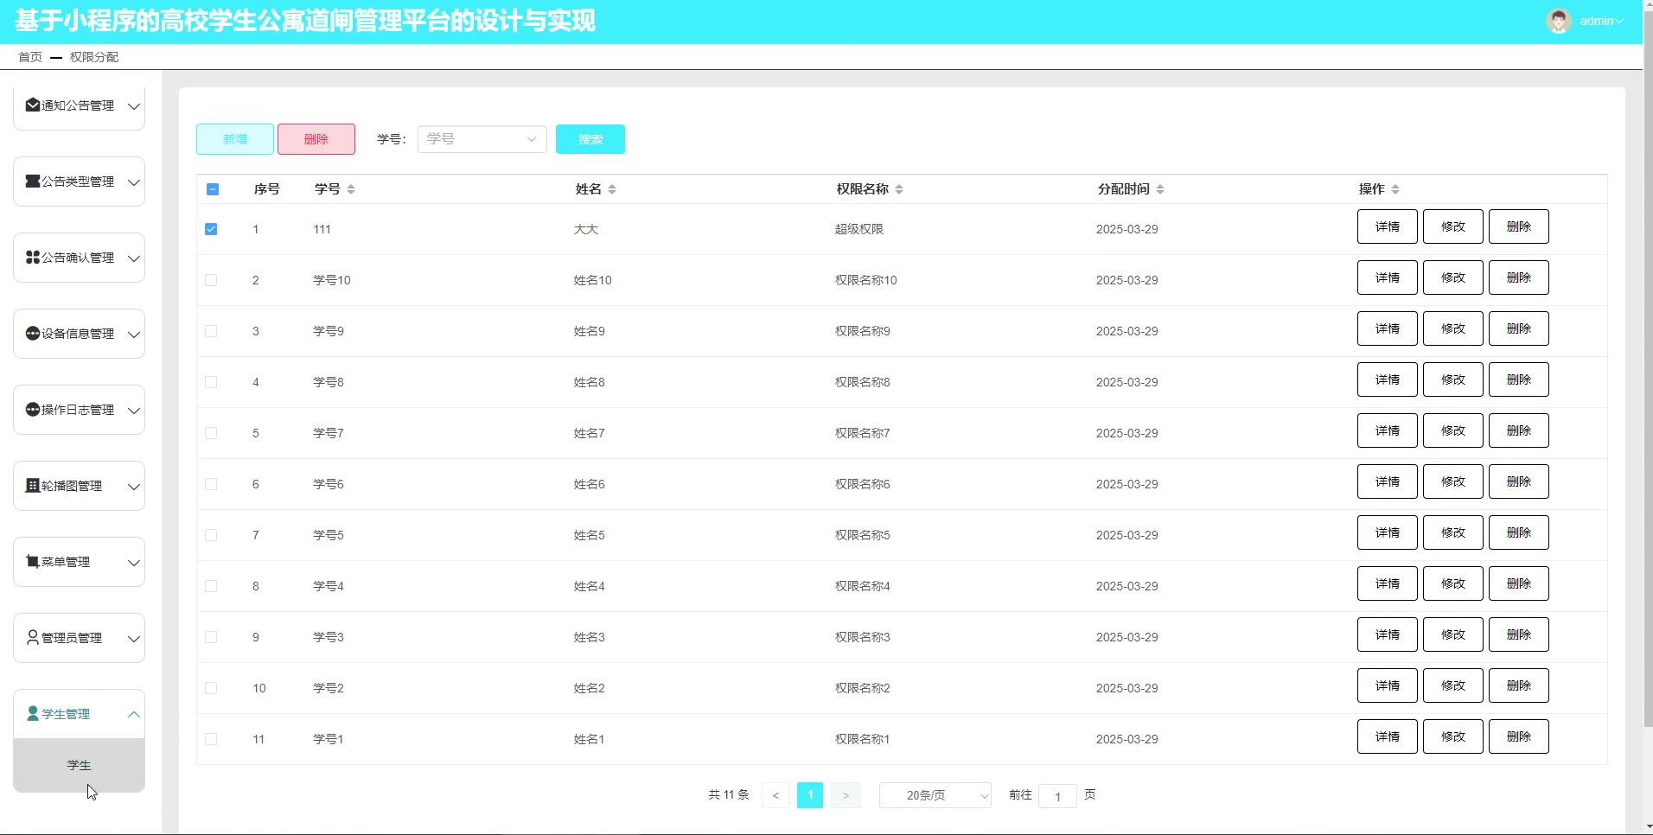Click the 设备信息管理 sidebar icon
The image size is (1653, 835).
[33, 334]
